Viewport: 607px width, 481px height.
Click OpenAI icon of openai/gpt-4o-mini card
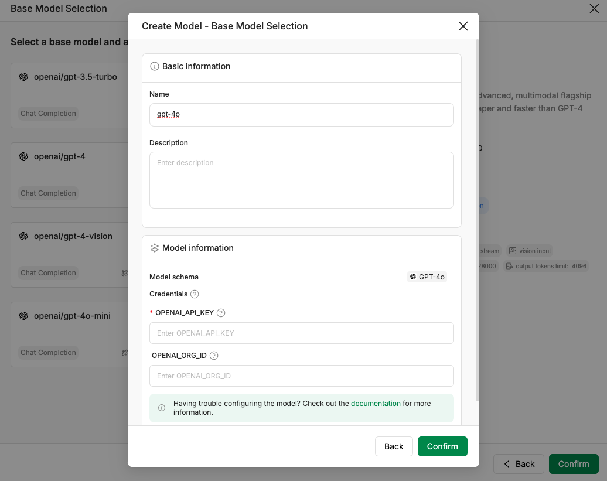pyautogui.click(x=23, y=316)
